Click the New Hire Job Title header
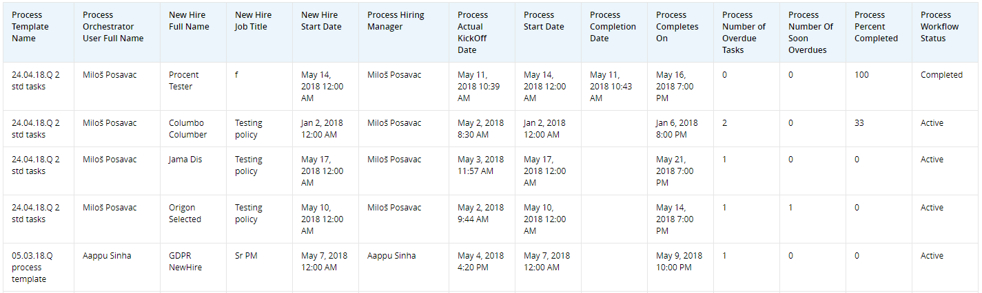Viewport: 982px width, 293px height. [x=253, y=21]
